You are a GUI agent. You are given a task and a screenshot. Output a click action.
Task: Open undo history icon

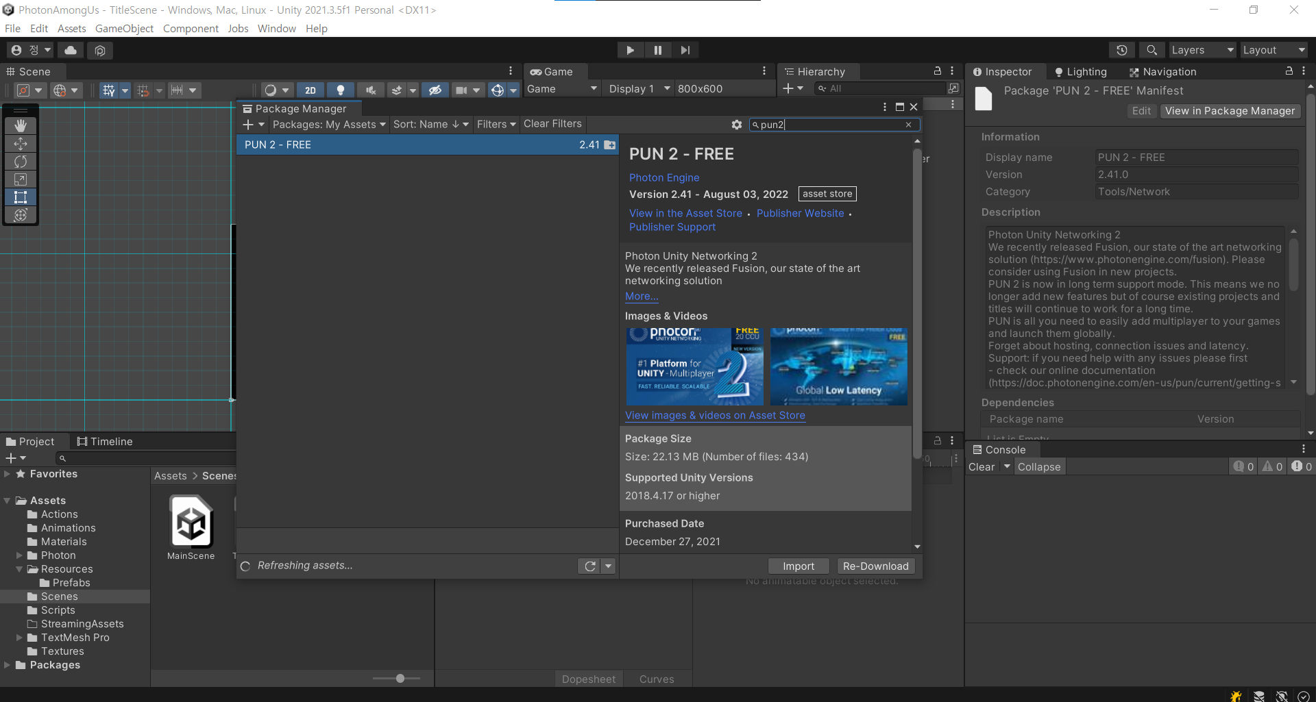(x=1122, y=50)
